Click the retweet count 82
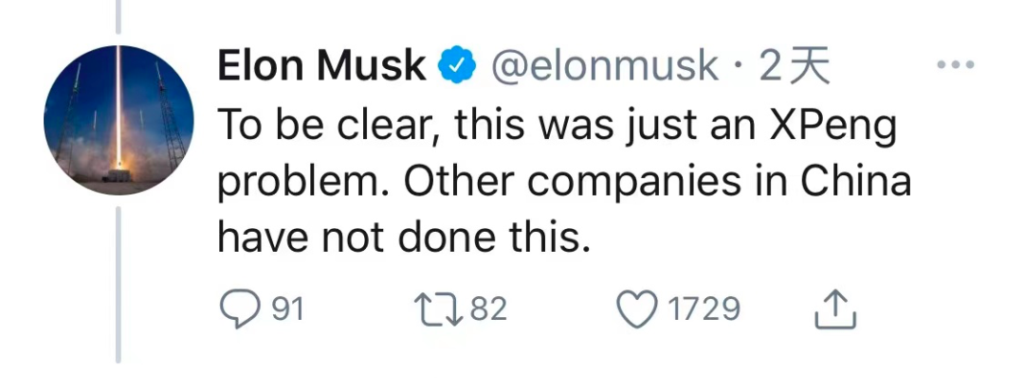The width and height of the screenshot is (1024, 388). (x=488, y=309)
